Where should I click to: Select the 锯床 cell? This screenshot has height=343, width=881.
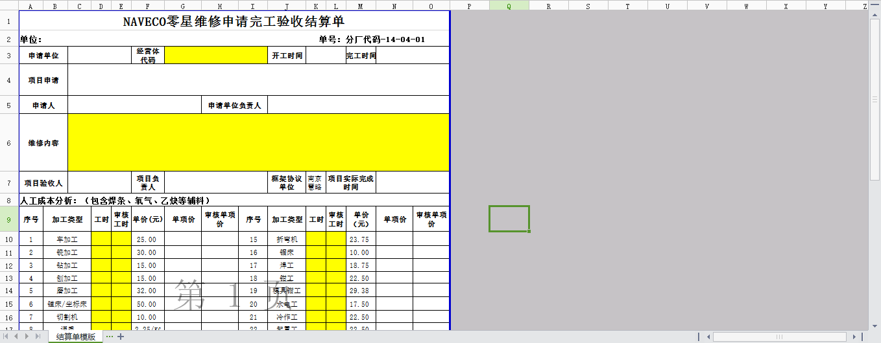tap(287, 252)
